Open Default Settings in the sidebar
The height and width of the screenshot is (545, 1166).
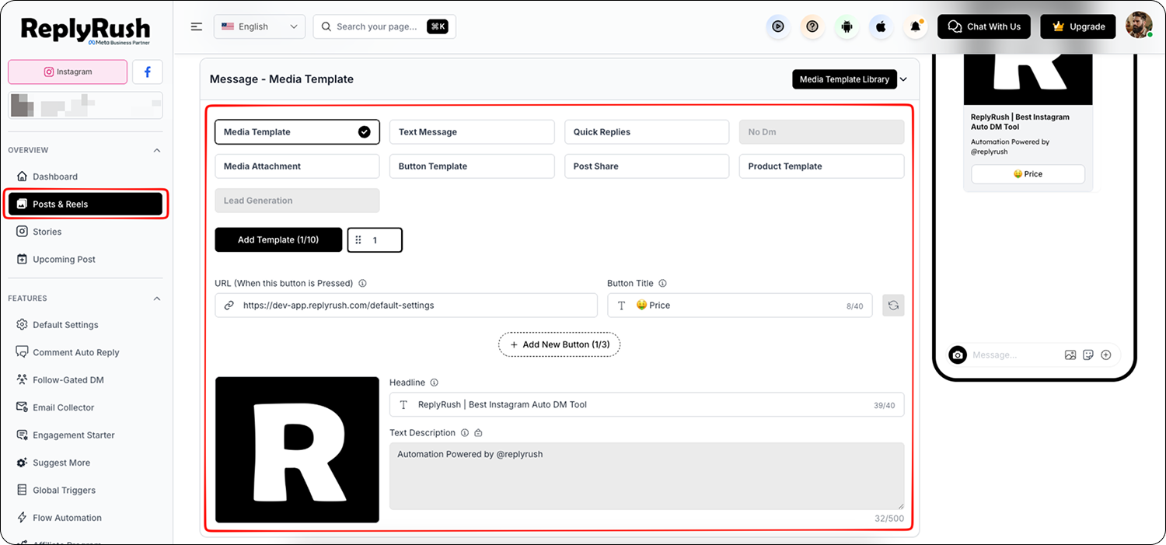coord(86,325)
